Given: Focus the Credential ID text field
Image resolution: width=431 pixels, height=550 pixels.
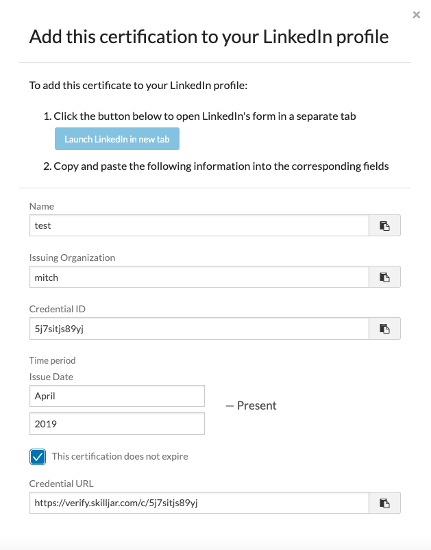Looking at the screenshot, I should pyautogui.click(x=199, y=329).
